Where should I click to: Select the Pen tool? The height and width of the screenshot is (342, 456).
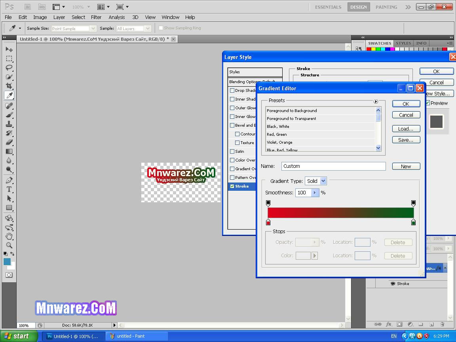(9, 180)
